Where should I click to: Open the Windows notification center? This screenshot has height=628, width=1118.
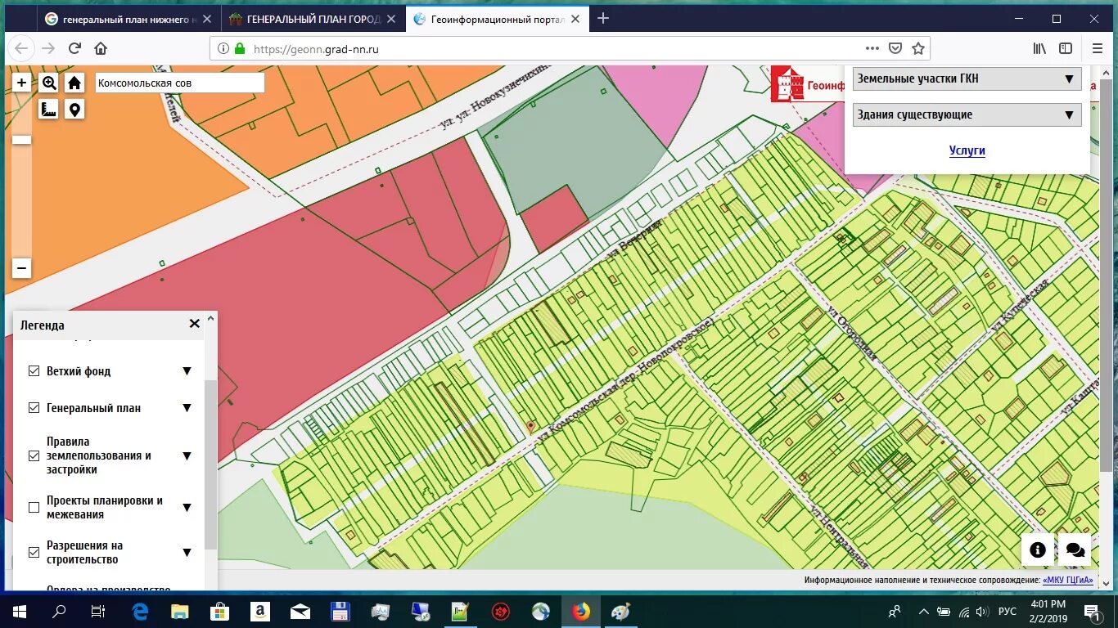(1092, 611)
